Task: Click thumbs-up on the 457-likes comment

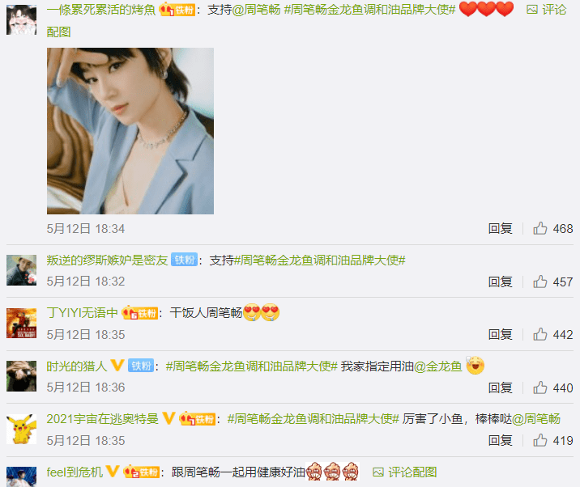Action: tap(540, 282)
